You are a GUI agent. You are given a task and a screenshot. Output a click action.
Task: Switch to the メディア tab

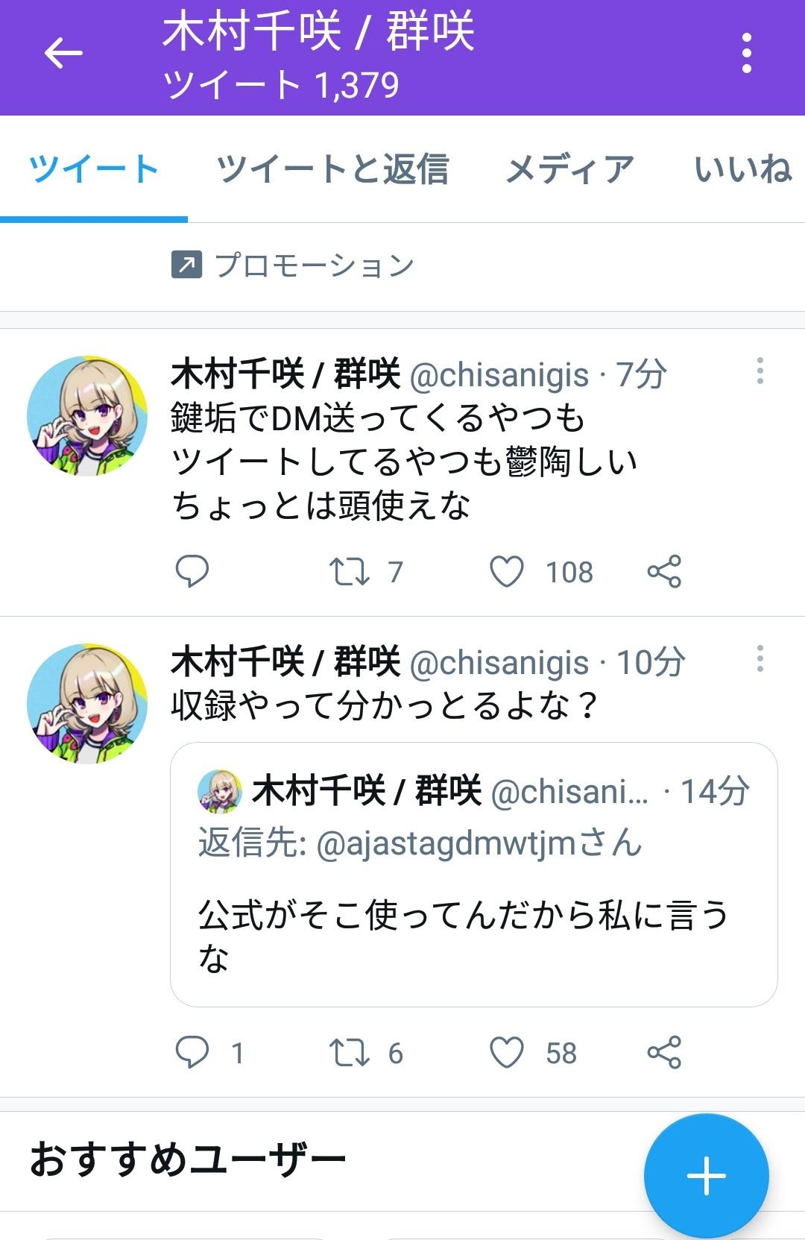coord(570,169)
